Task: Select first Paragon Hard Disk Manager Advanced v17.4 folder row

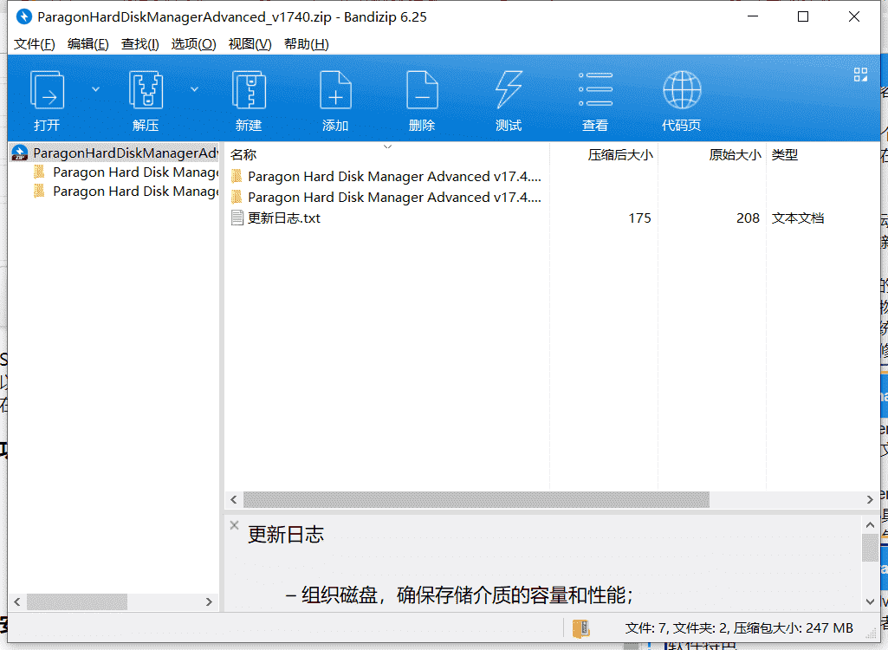Action: point(386,177)
